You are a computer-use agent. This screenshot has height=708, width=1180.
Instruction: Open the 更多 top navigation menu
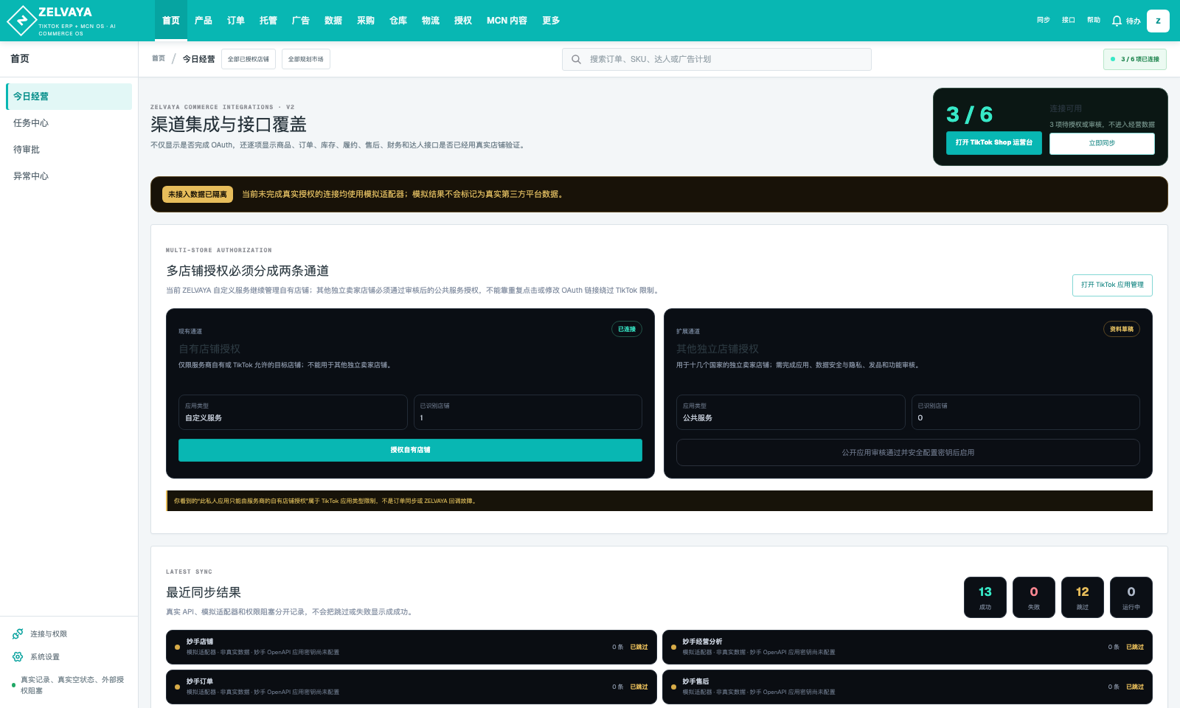551,21
